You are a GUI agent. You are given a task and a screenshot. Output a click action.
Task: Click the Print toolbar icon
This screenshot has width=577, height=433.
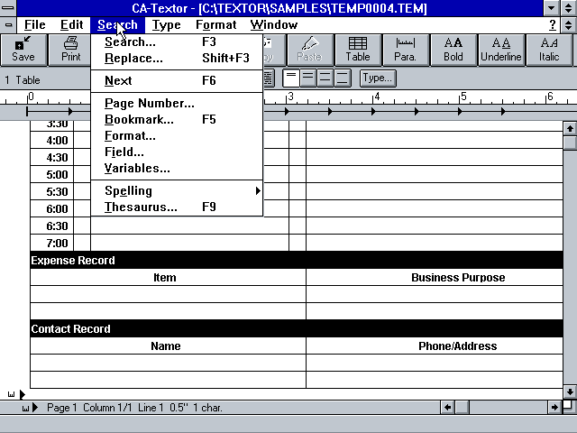[x=70, y=51]
